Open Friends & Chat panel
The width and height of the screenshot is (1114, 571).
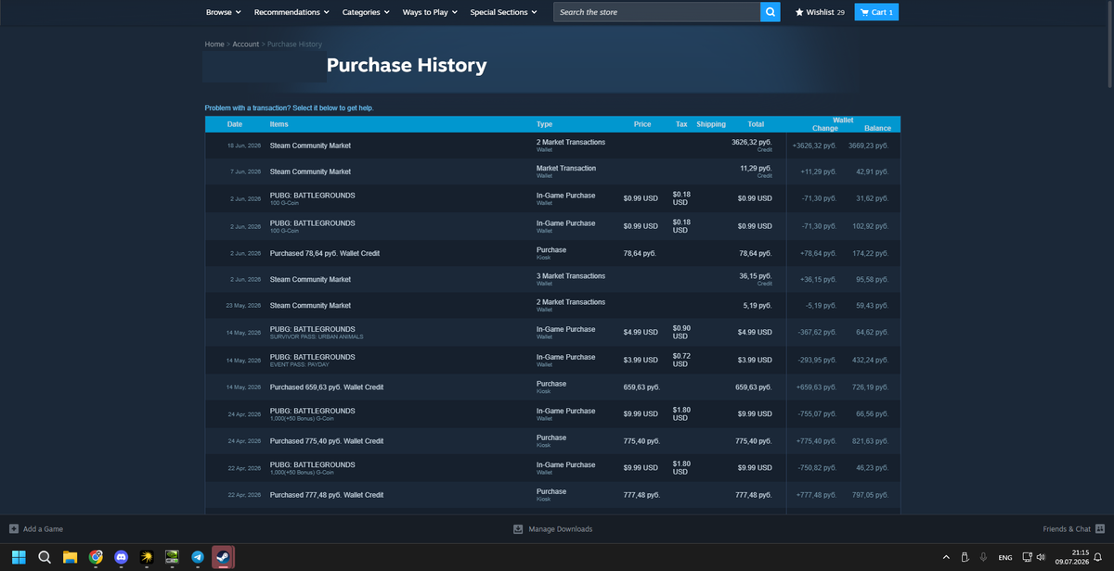1073,528
